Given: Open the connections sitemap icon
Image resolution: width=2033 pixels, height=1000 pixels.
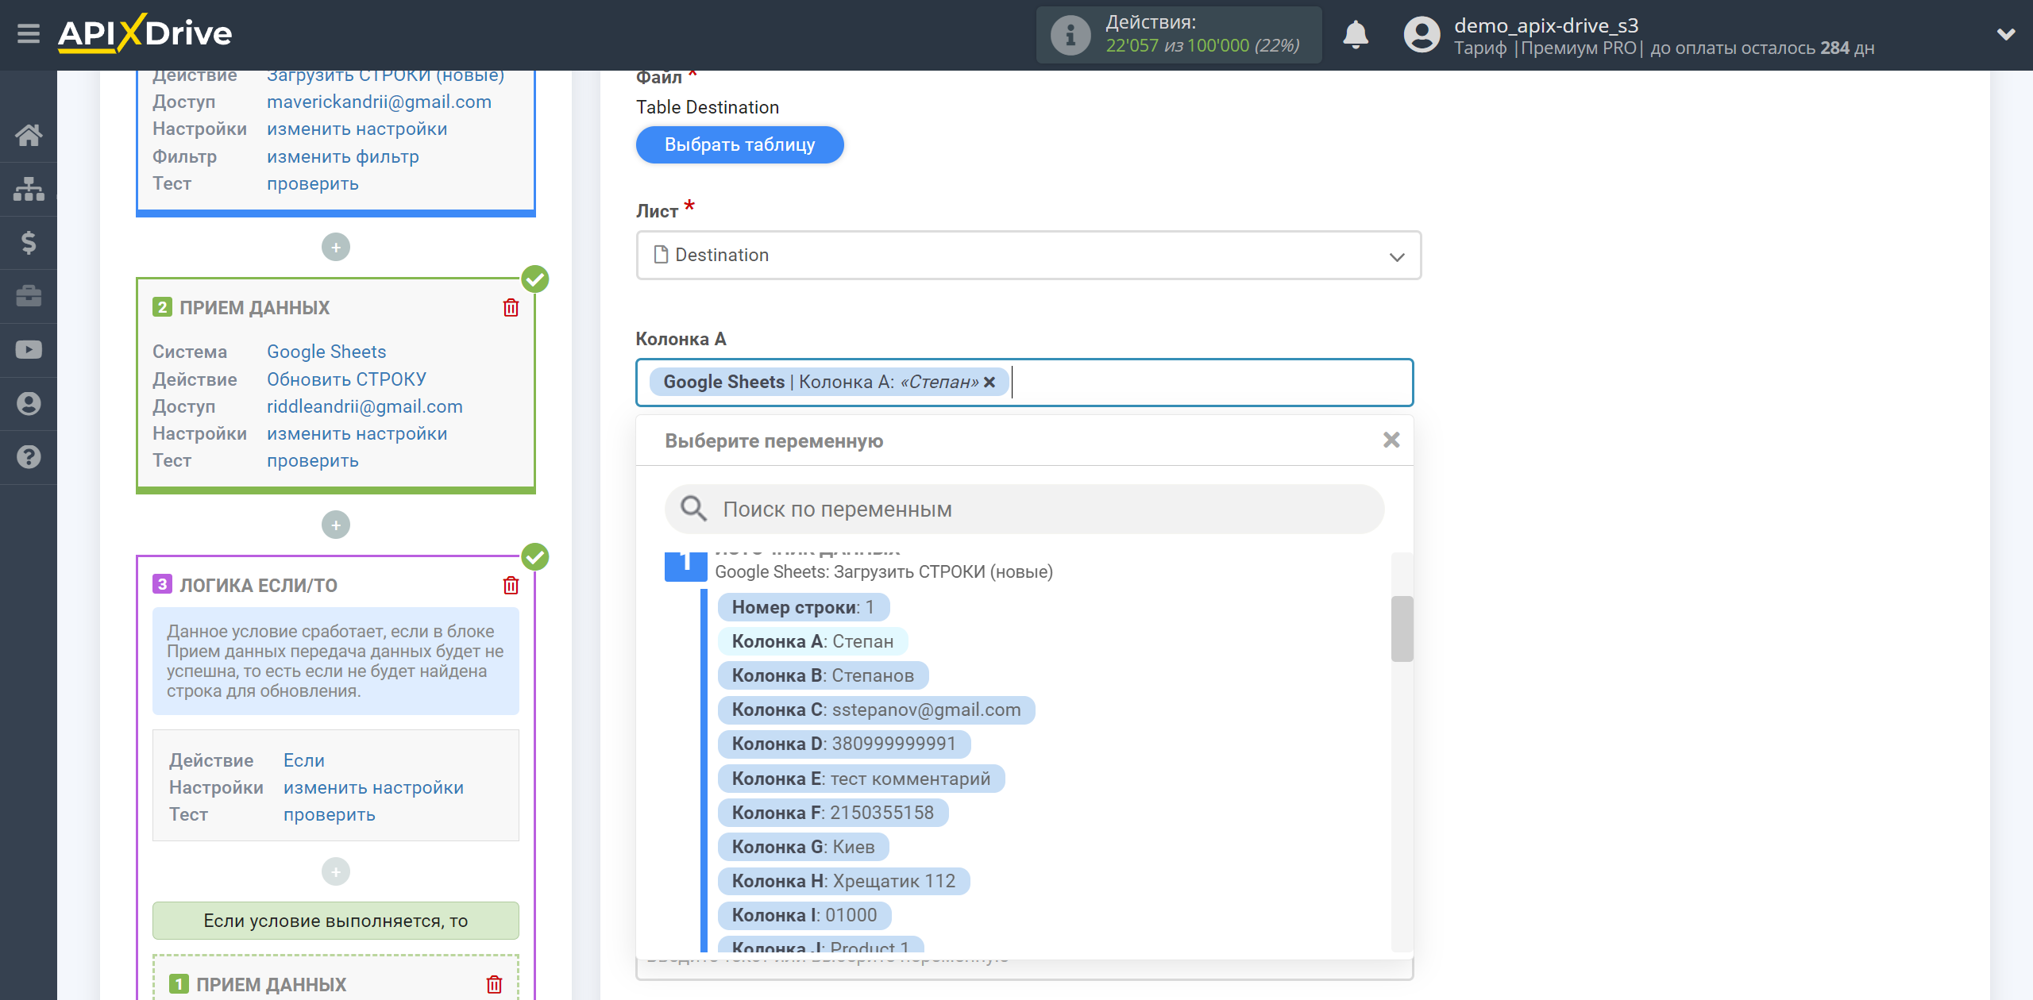Looking at the screenshot, I should pyautogui.click(x=29, y=189).
